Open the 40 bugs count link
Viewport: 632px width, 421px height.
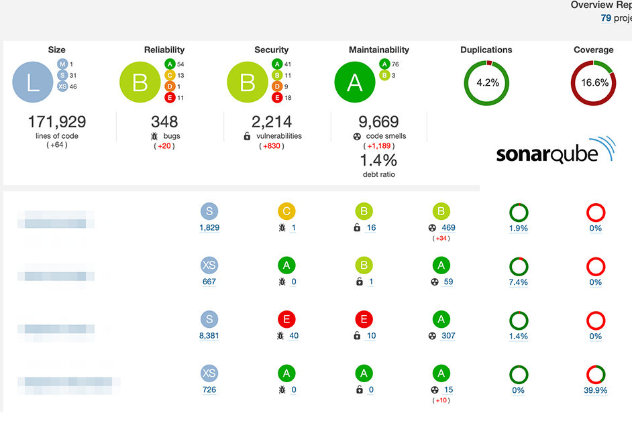pos(293,336)
